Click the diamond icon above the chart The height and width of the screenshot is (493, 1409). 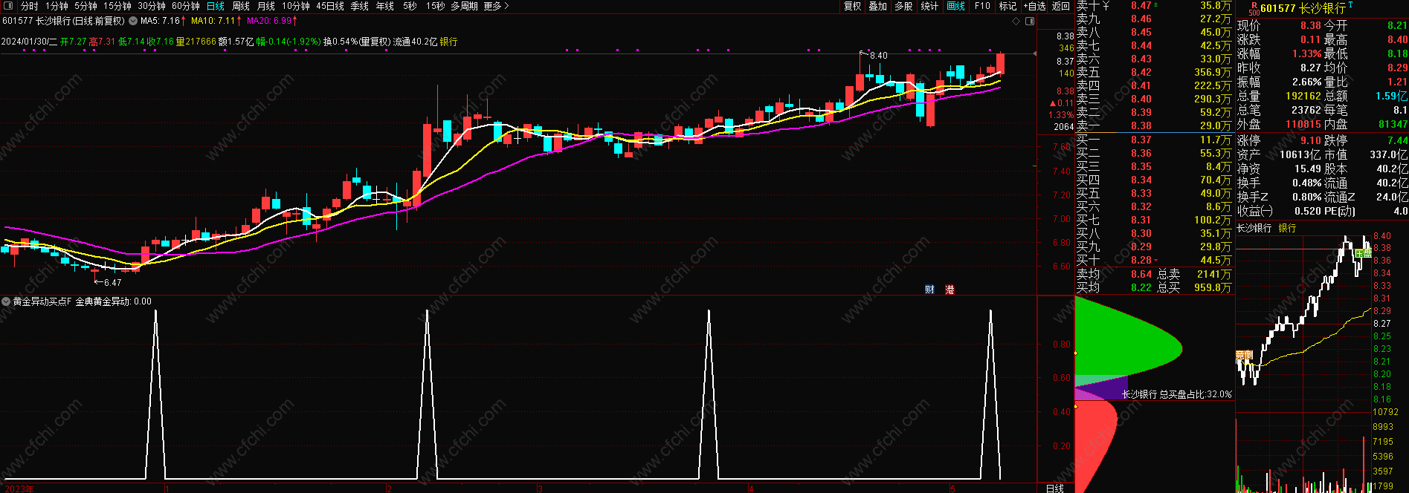point(1016,22)
